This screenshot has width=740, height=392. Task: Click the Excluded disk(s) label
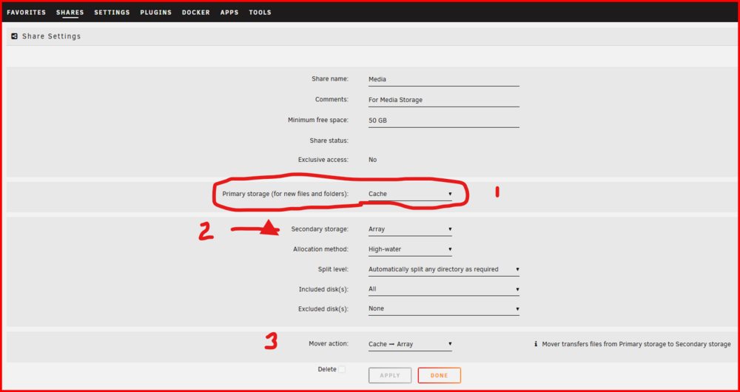[x=323, y=309]
